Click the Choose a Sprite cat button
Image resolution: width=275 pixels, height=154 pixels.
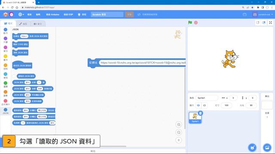(252, 148)
